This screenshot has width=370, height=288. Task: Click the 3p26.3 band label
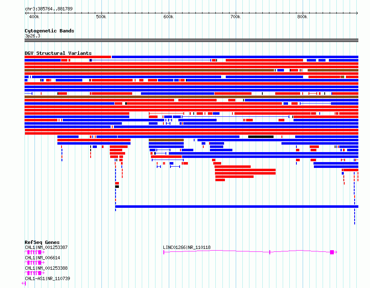[x=32, y=36]
